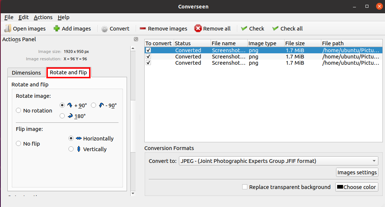Image resolution: width=385 pixels, height=207 pixels.
Task: Sort by the File size column header
Action: [x=303, y=43]
